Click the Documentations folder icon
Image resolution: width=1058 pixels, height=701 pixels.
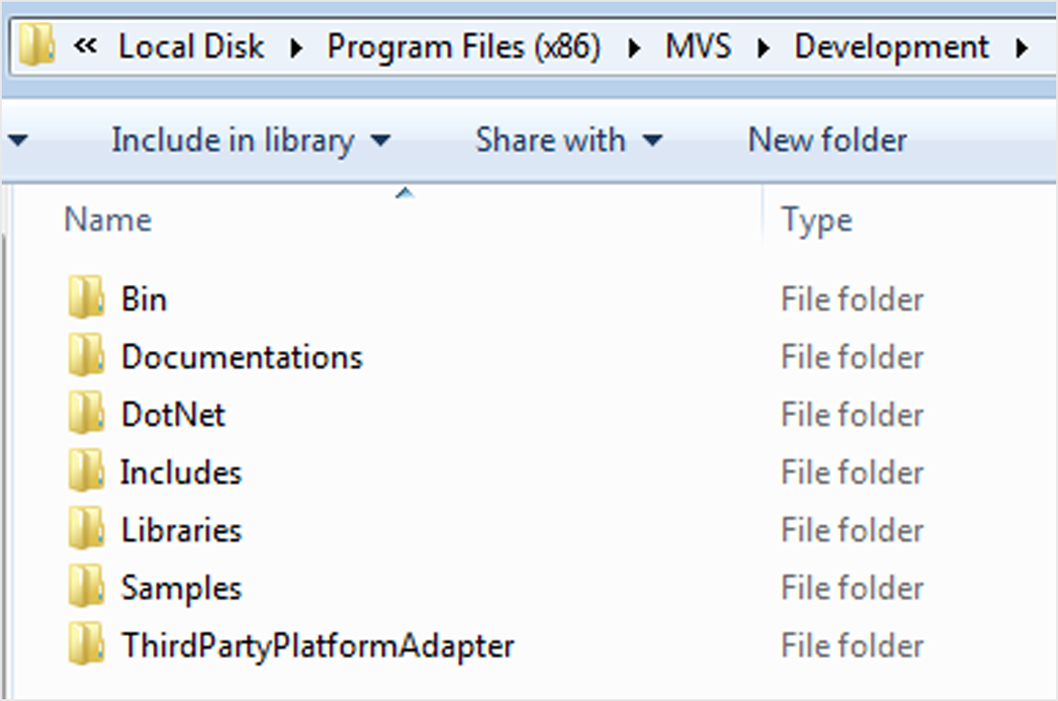pyautogui.click(x=86, y=357)
